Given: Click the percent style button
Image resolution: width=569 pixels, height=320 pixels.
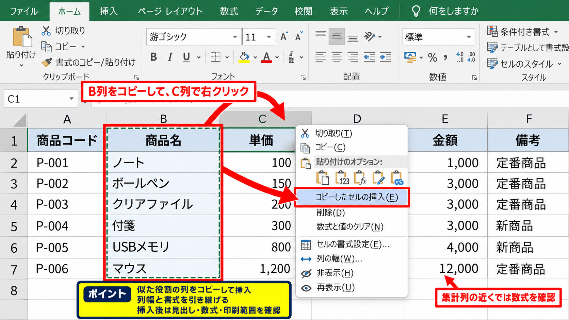Looking at the screenshot, I should [433, 57].
